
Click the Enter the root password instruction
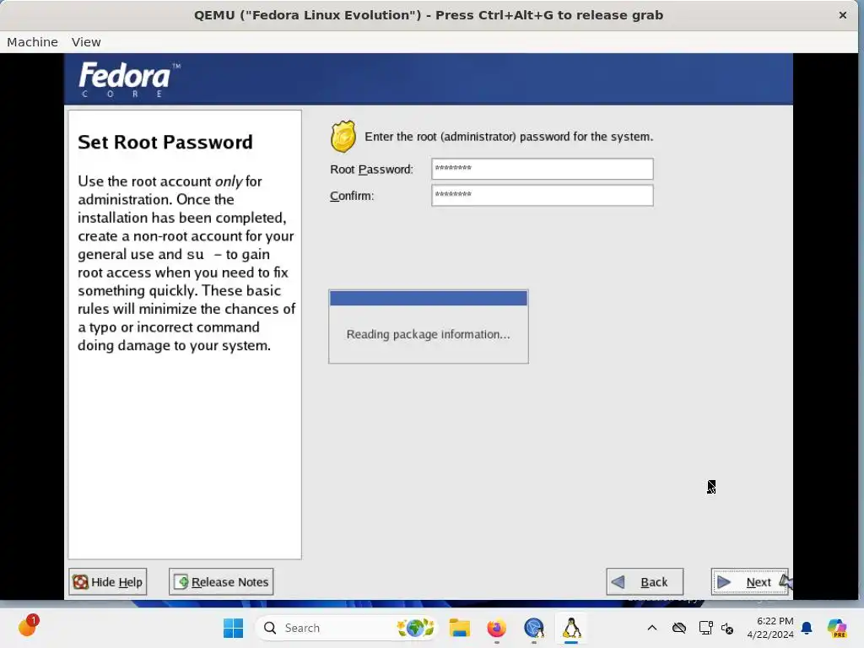509,136
